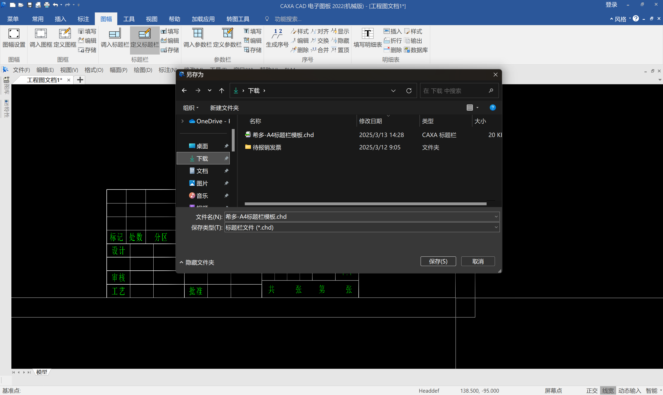Click the 取消 cancel button
The width and height of the screenshot is (663, 395).
(x=478, y=261)
